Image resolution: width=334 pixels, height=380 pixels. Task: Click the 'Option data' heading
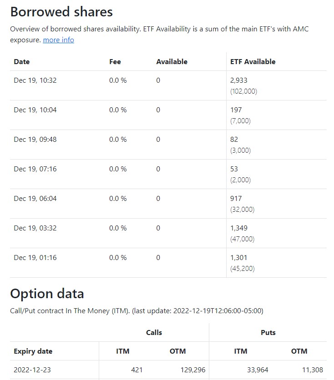point(47,294)
